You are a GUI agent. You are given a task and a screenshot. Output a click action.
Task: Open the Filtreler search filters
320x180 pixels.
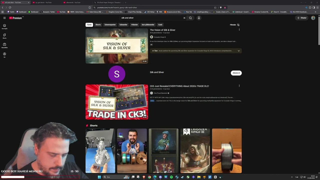pos(235,25)
